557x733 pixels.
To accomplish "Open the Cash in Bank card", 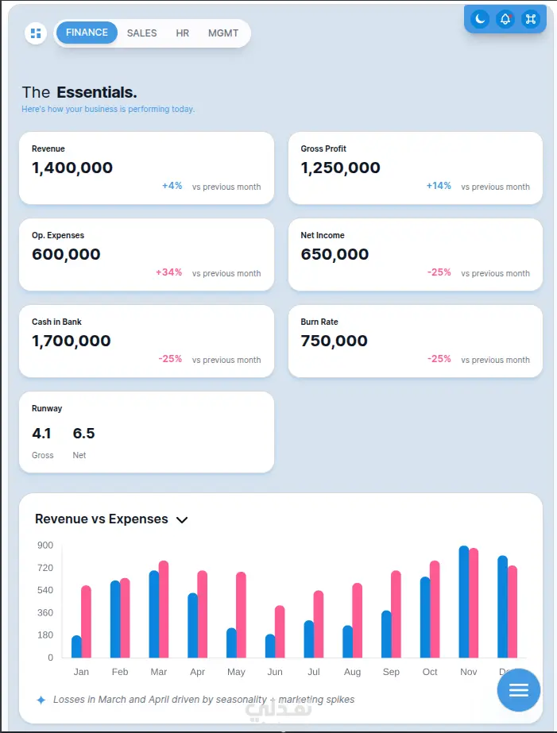I will point(146,341).
